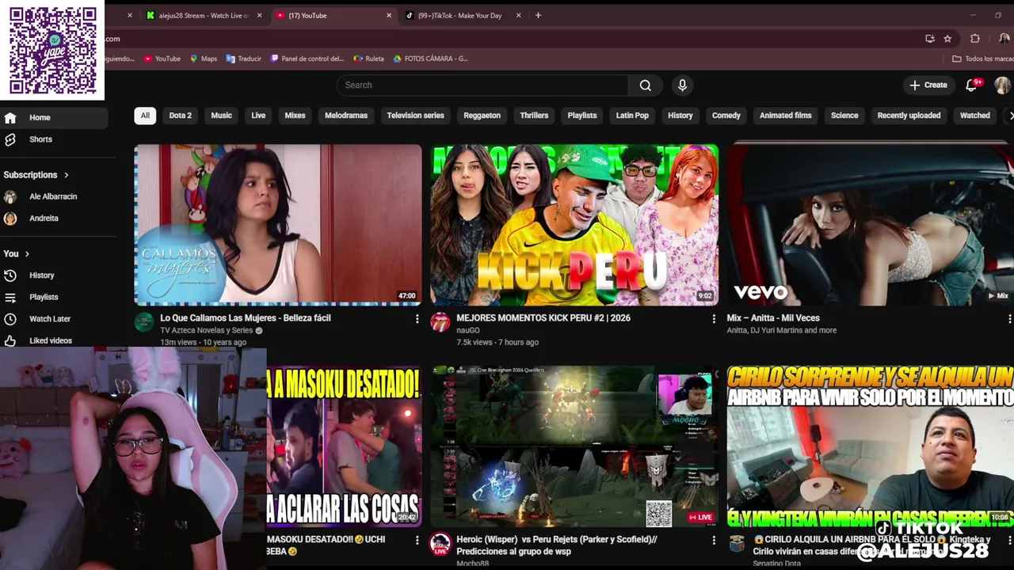Open YouTube account avatar menu
1014x570 pixels.
point(1002,85)
